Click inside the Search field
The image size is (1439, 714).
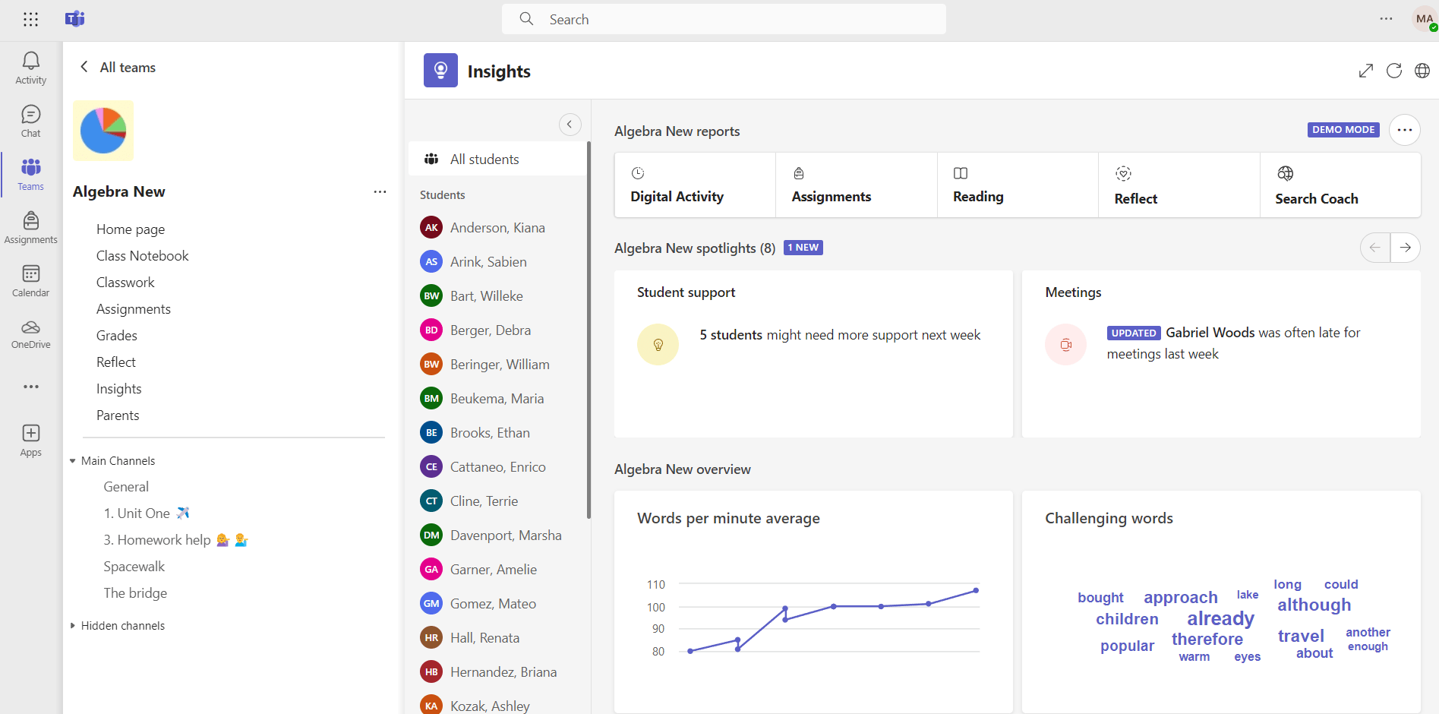pos(723,19)
